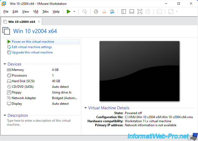Screen dimensions: 198x141
Task: Click the CD/DVD disc icon
Action: pyautogui.click(x=9, y=87)
